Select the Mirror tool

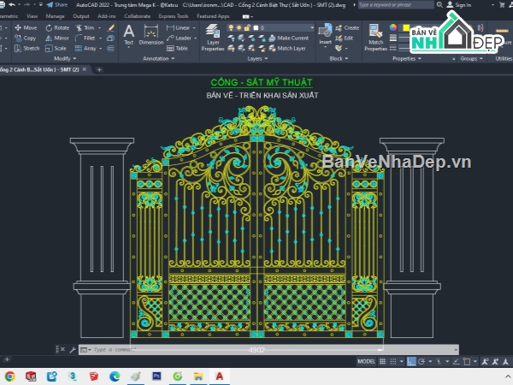pos(57,38)
